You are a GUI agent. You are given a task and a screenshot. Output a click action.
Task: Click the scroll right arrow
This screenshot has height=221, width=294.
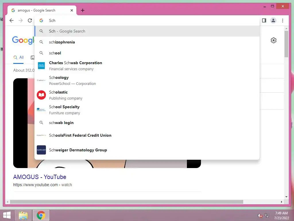pos(282,202)
